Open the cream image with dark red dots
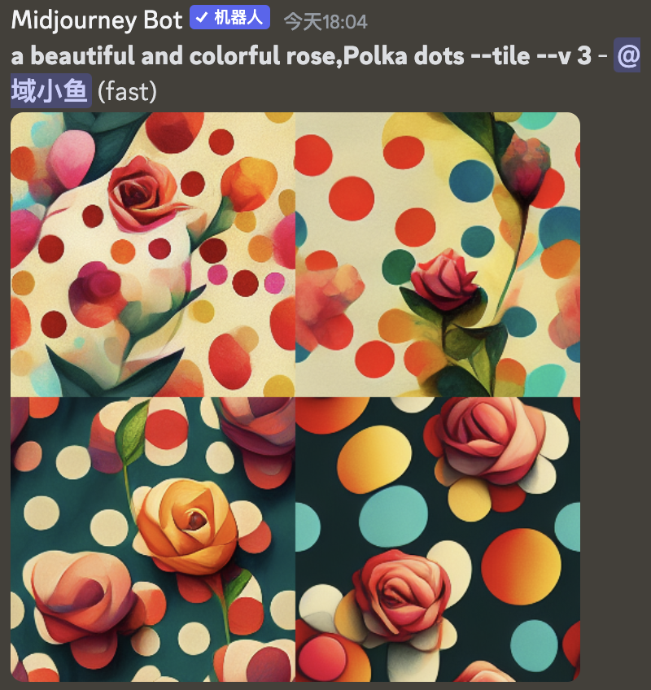This screenshot has width=651, height=690. pyautogui.click(x=153, y=255)
